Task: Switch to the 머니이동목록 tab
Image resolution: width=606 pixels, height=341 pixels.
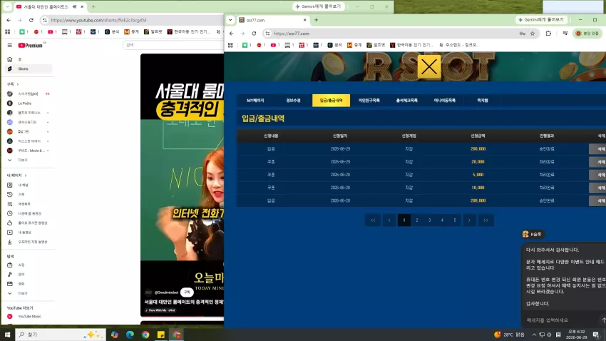Action: tap(445, 101)
